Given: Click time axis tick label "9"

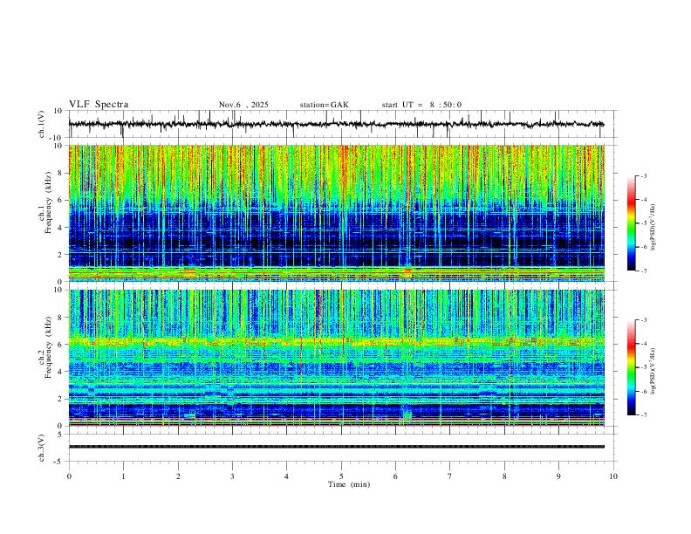Looking at the screenshot, I should (x=558, y=476).
